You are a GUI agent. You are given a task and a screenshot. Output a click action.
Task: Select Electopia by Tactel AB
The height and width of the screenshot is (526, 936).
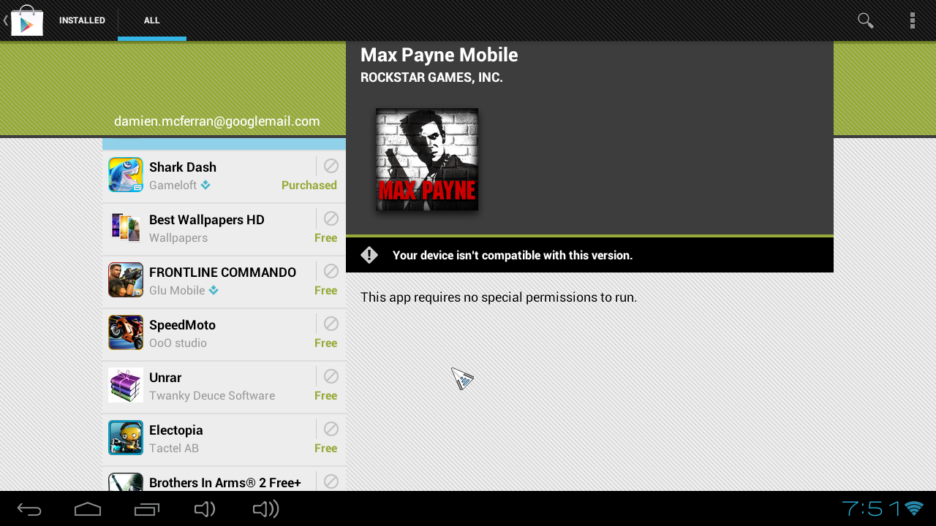pos(224,439)
